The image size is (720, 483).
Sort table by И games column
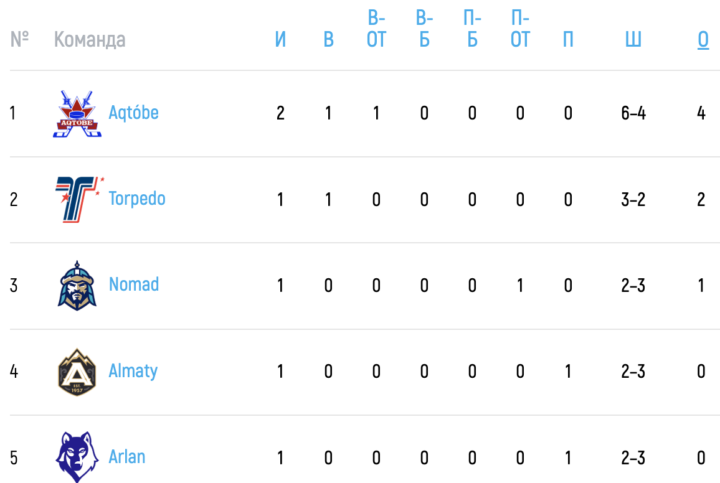tap(280, 39)
